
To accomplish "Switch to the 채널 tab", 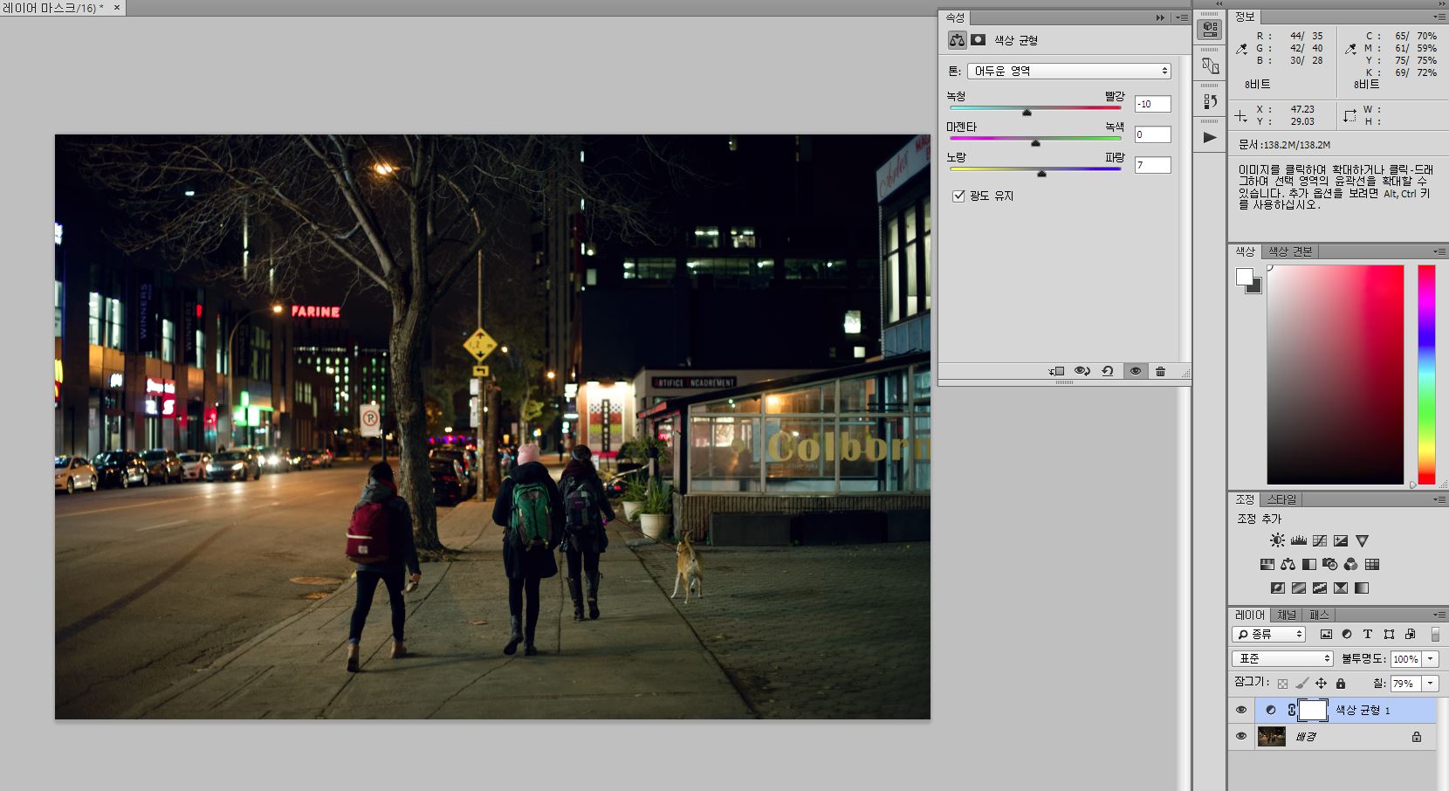I will [x=1286, y=615].
